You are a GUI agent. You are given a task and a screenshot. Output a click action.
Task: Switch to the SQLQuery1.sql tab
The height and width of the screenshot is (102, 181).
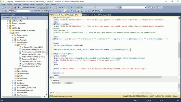tap(97, 15)
